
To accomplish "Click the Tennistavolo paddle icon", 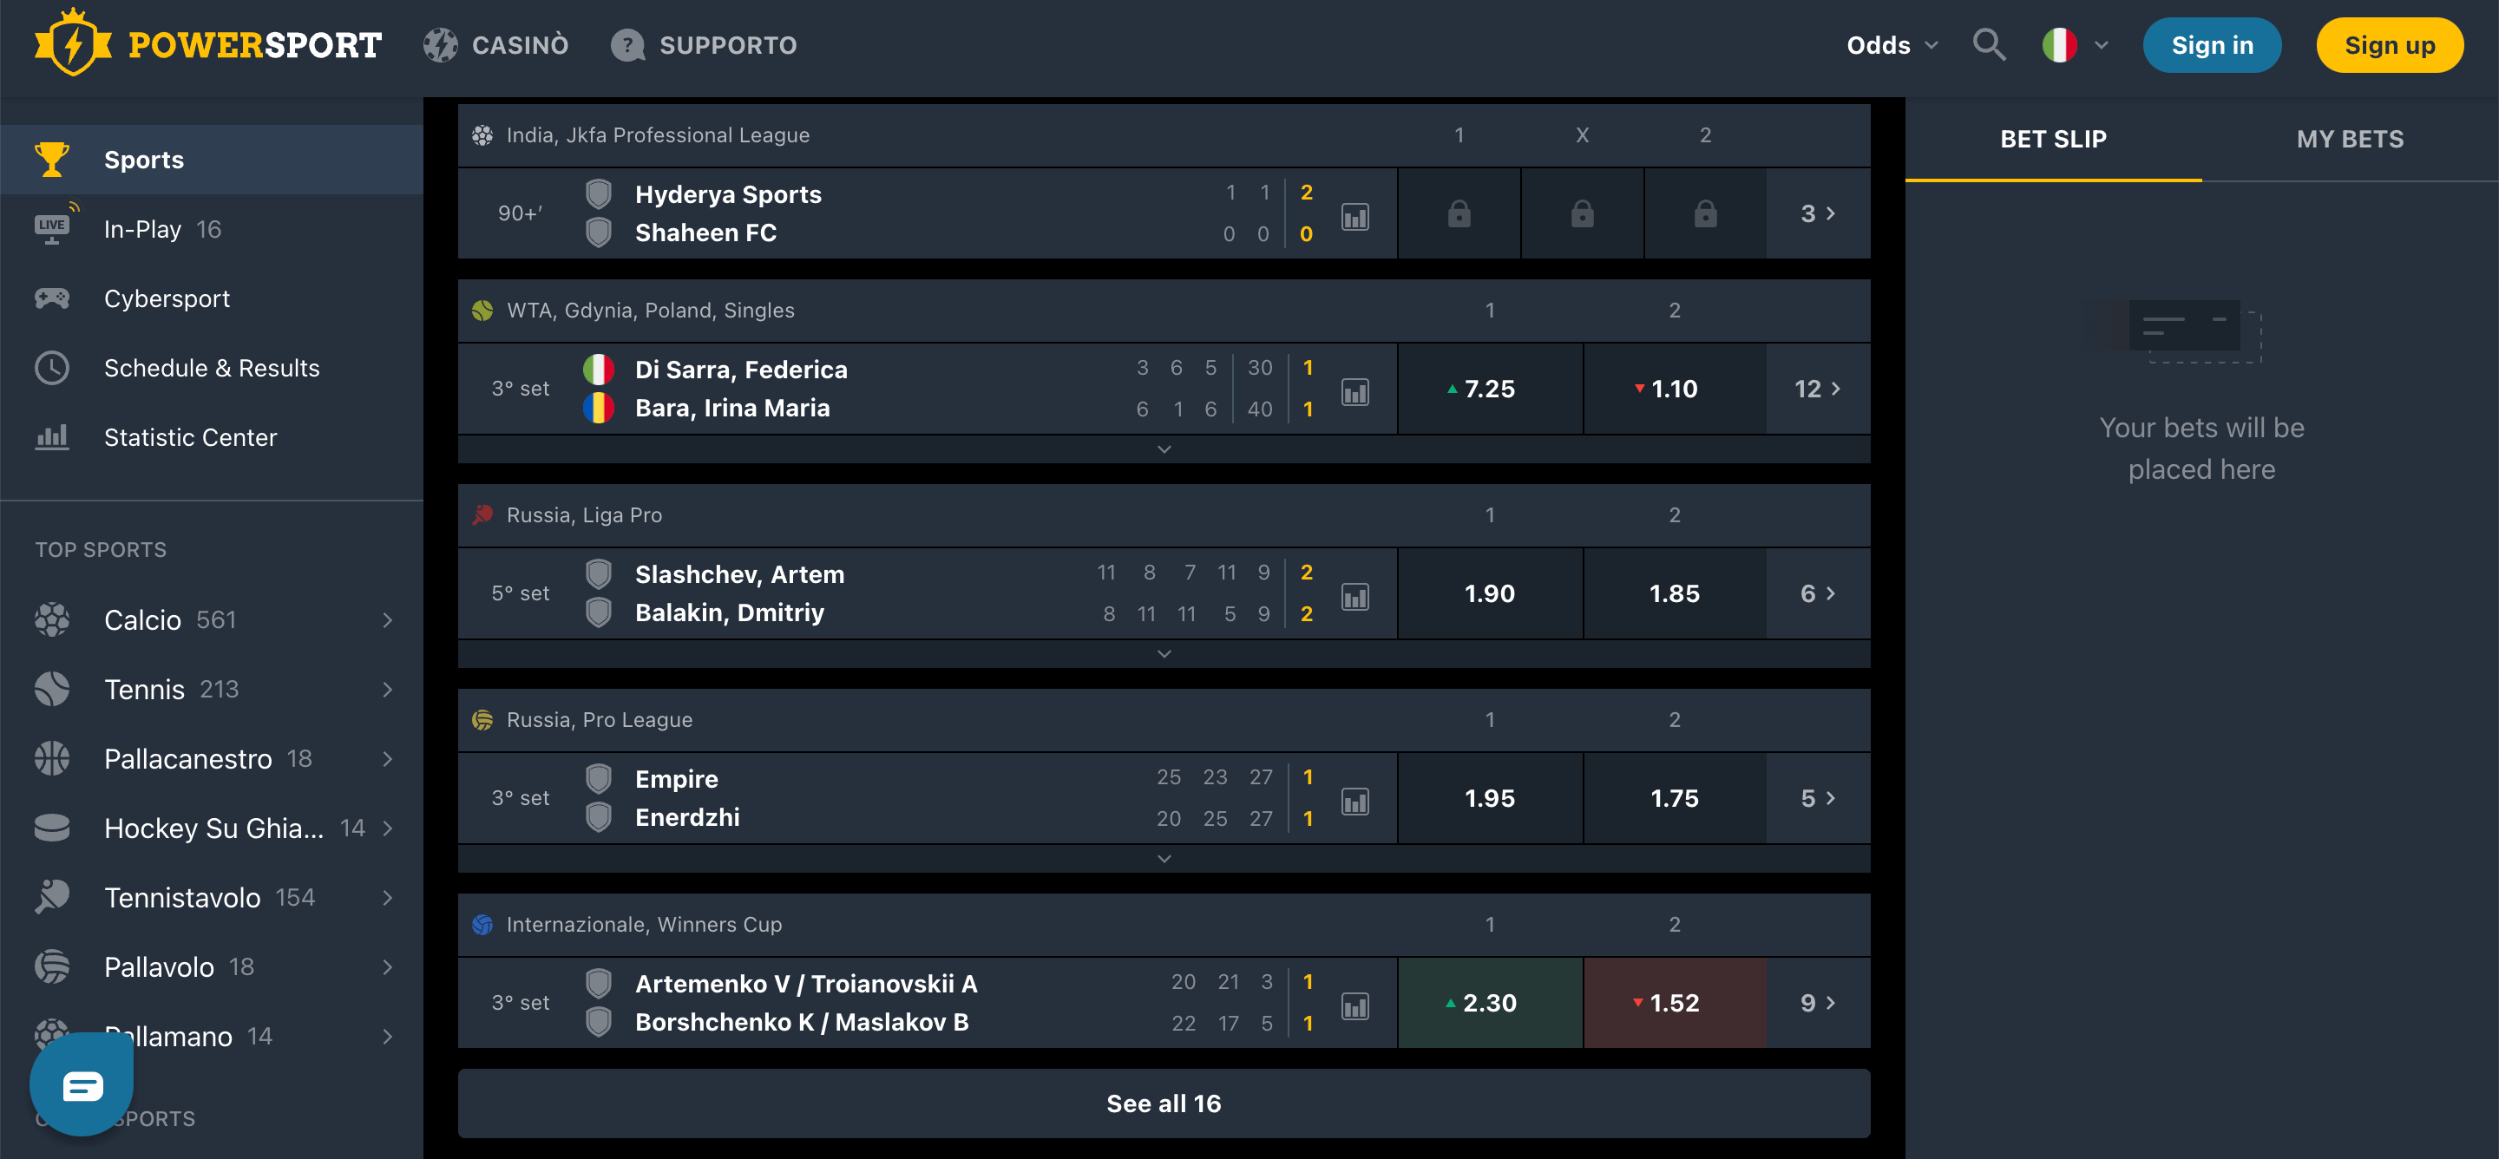I will 51,897.
